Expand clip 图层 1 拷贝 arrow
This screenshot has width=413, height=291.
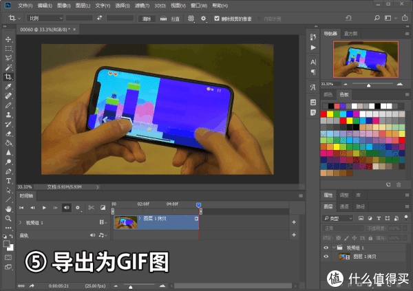tap(140, 218)
